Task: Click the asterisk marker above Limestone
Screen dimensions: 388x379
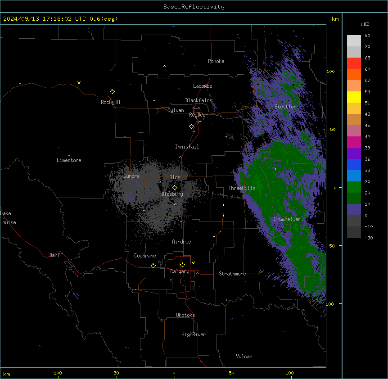Action: tap(69, 156)
